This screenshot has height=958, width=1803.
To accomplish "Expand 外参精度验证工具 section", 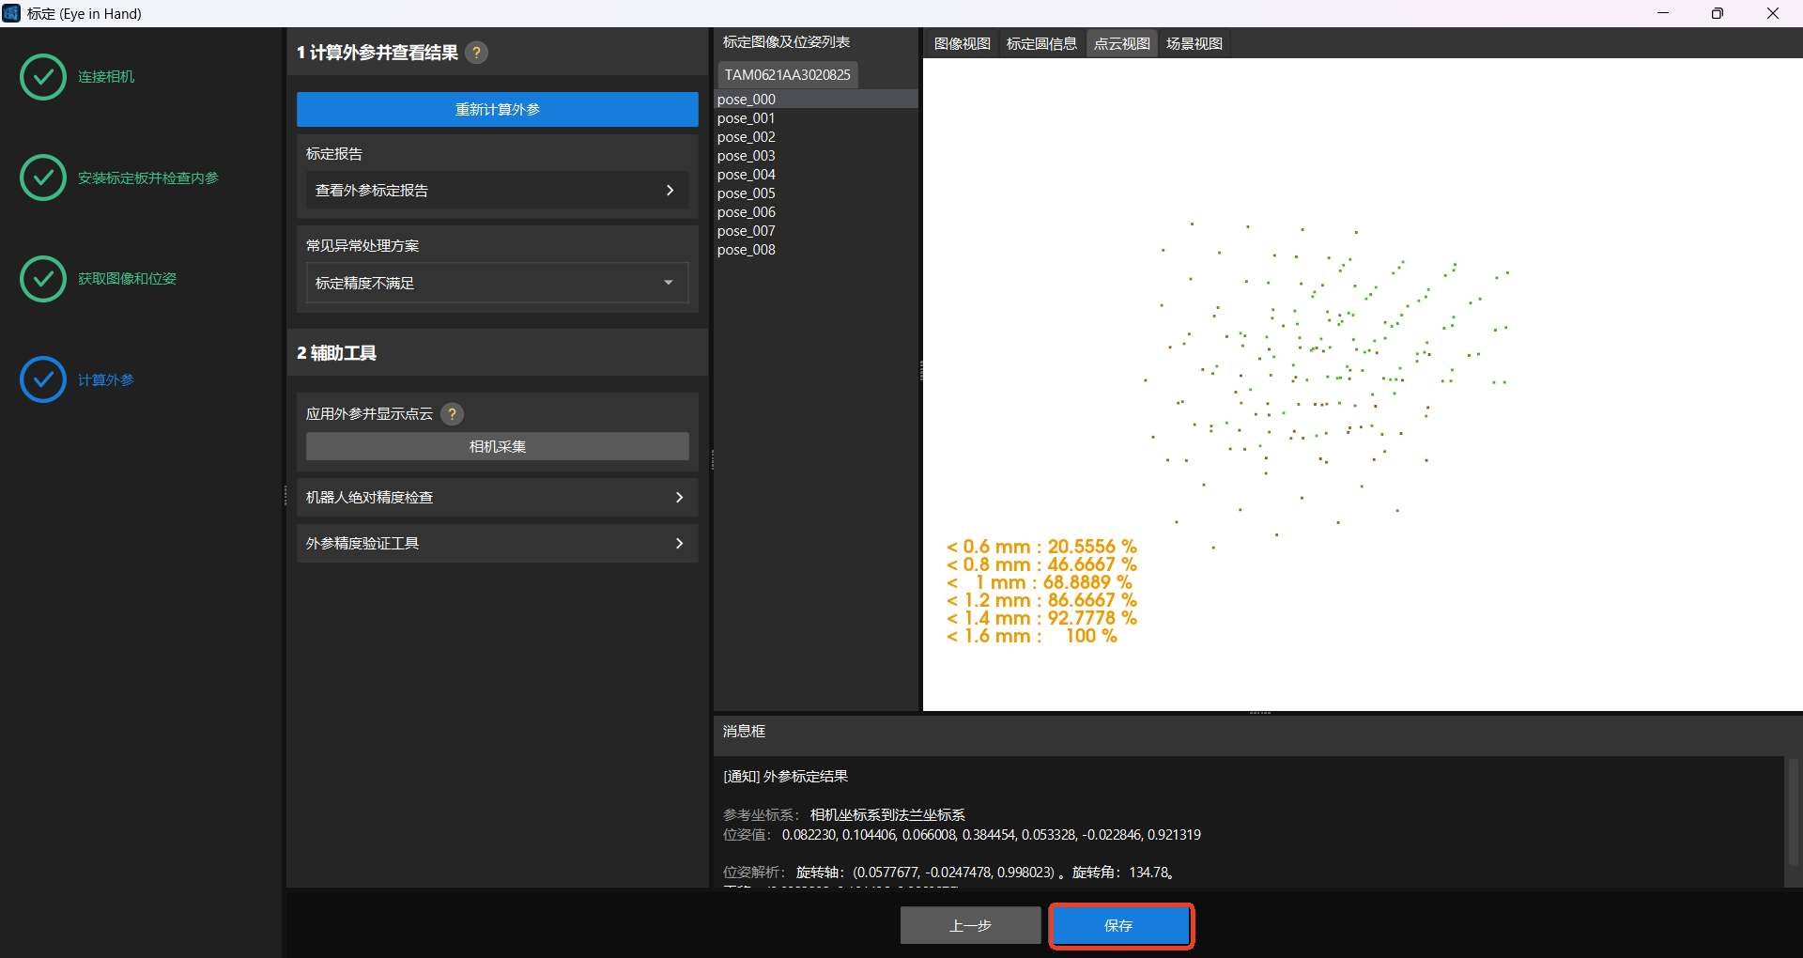I will [x=497, y=544].
